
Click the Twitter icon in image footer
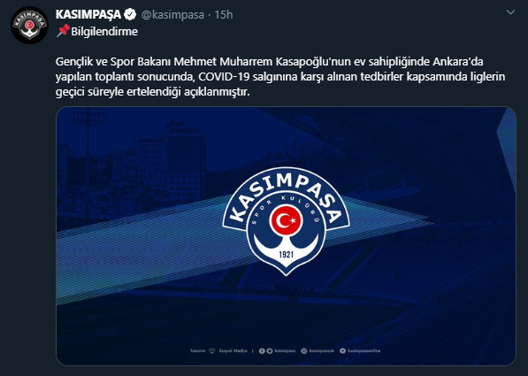tap(270, 350)
